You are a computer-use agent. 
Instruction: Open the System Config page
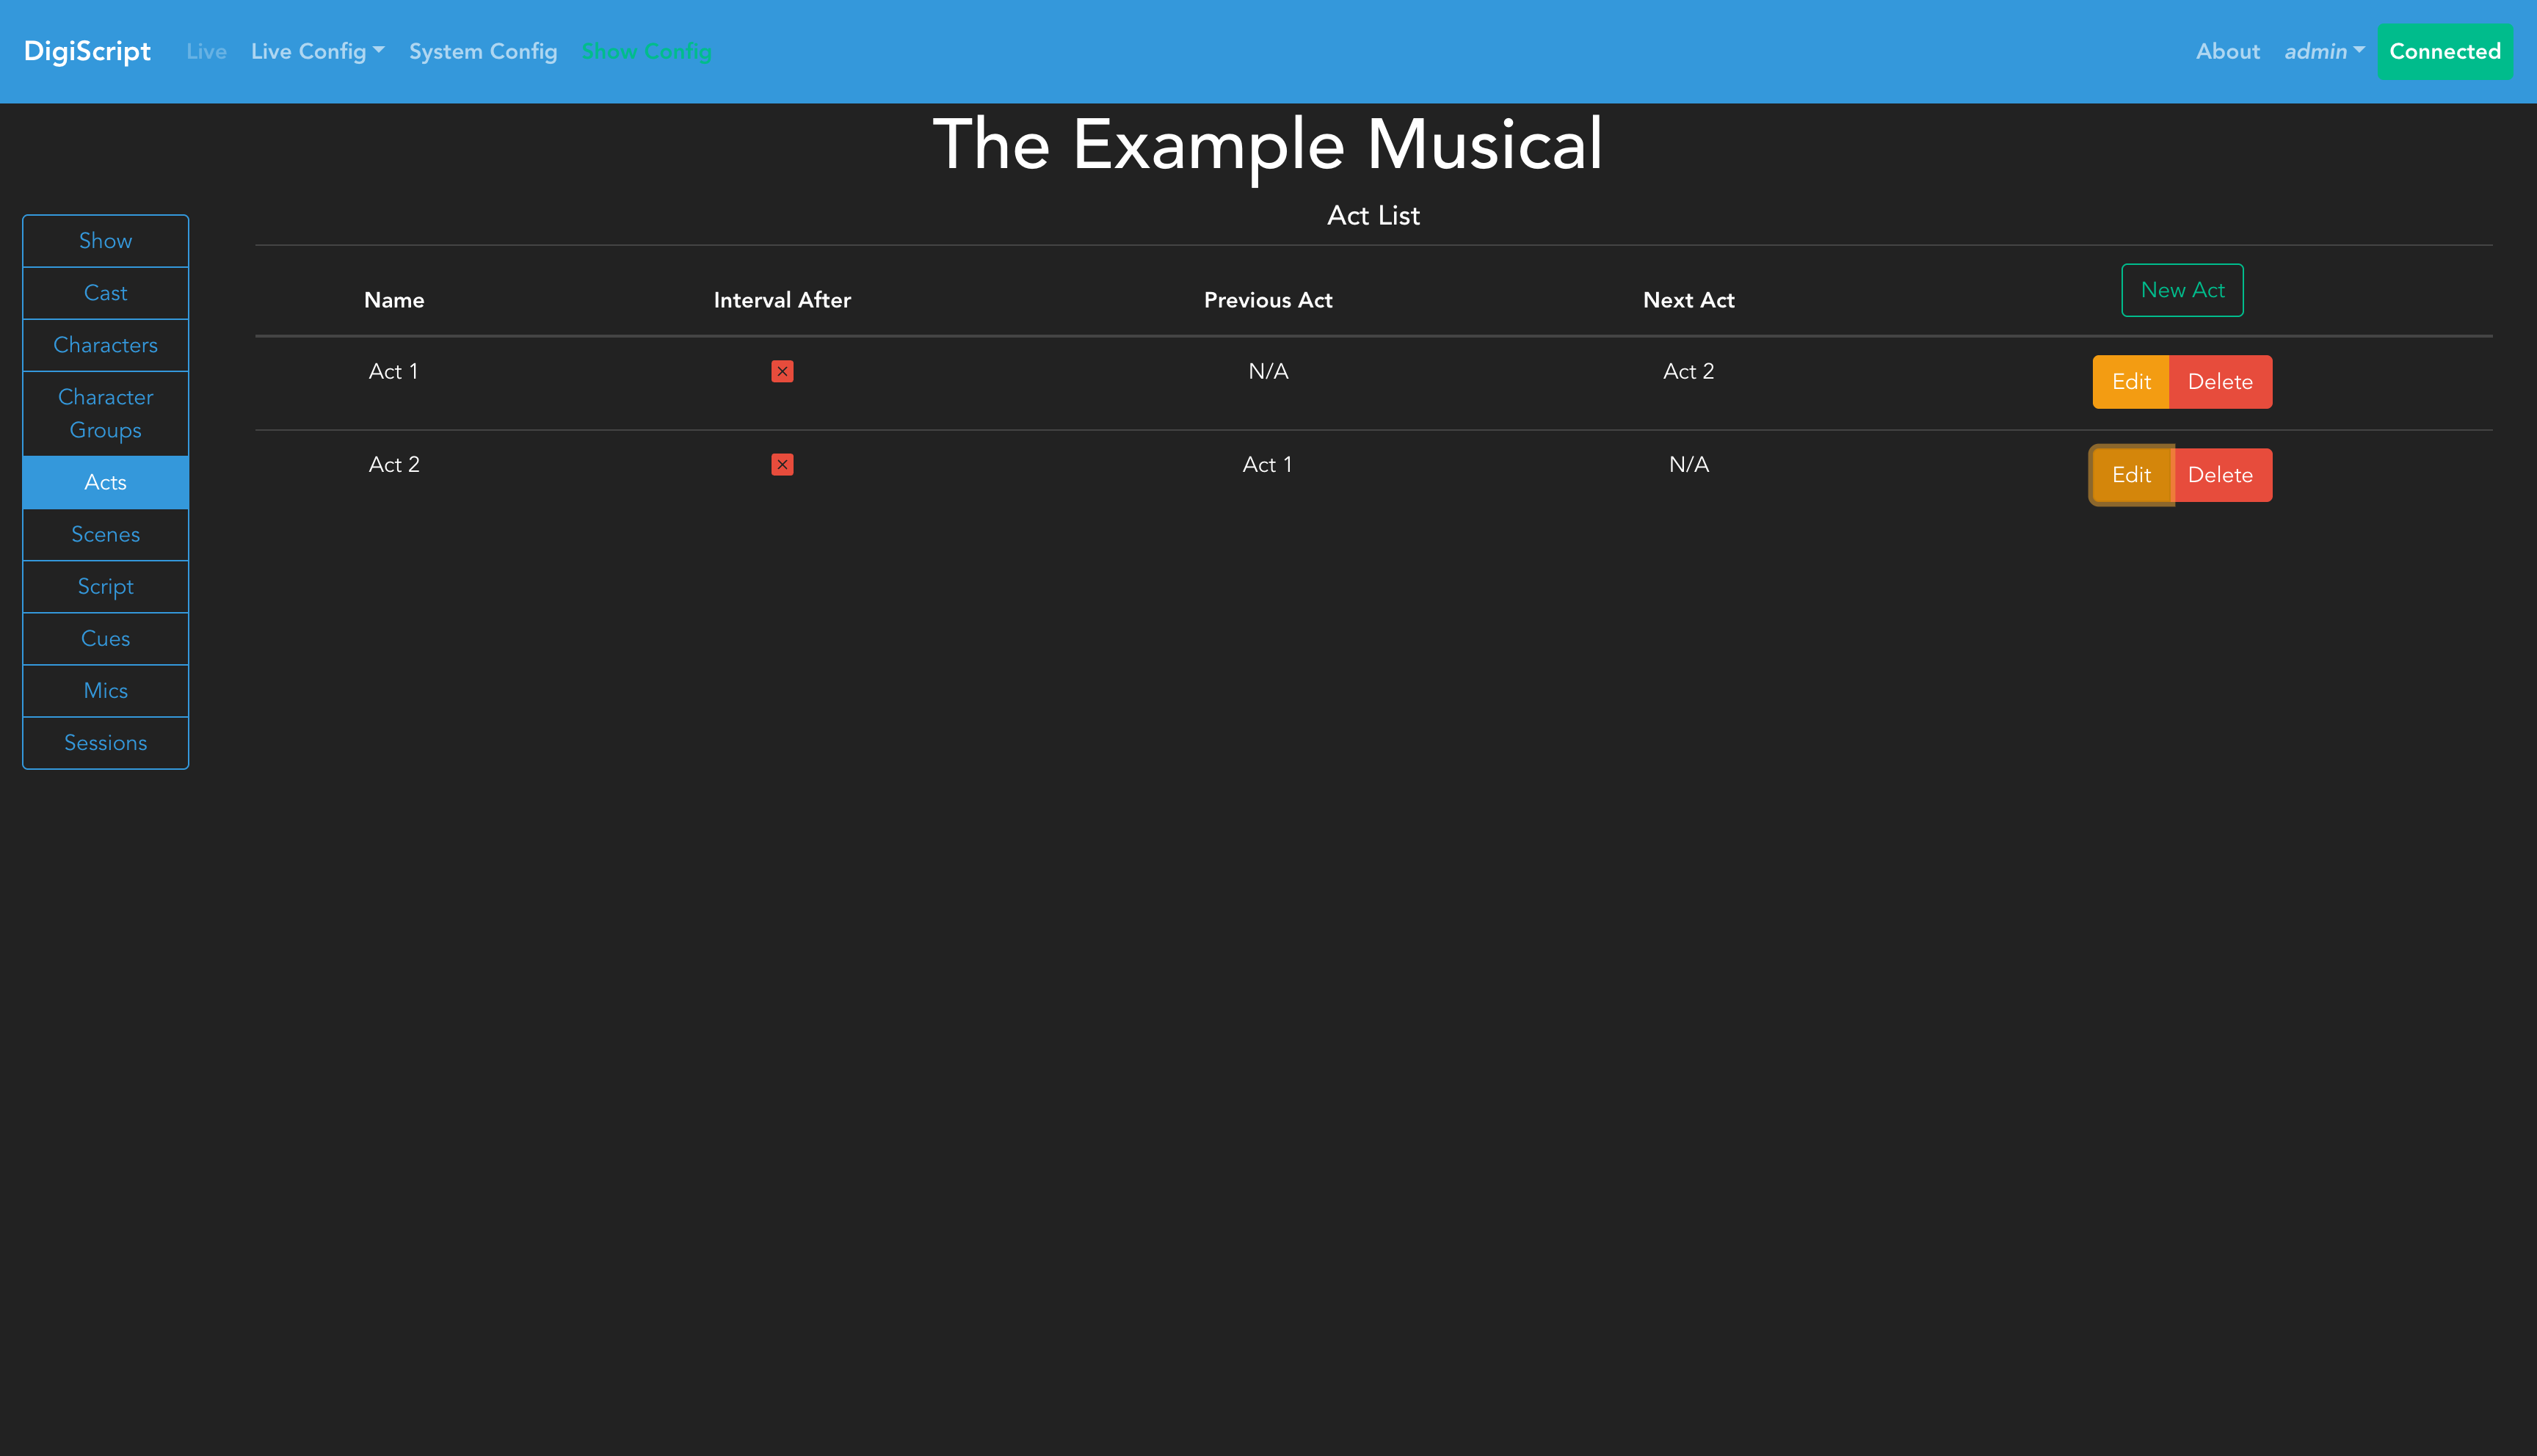[483, 51]
